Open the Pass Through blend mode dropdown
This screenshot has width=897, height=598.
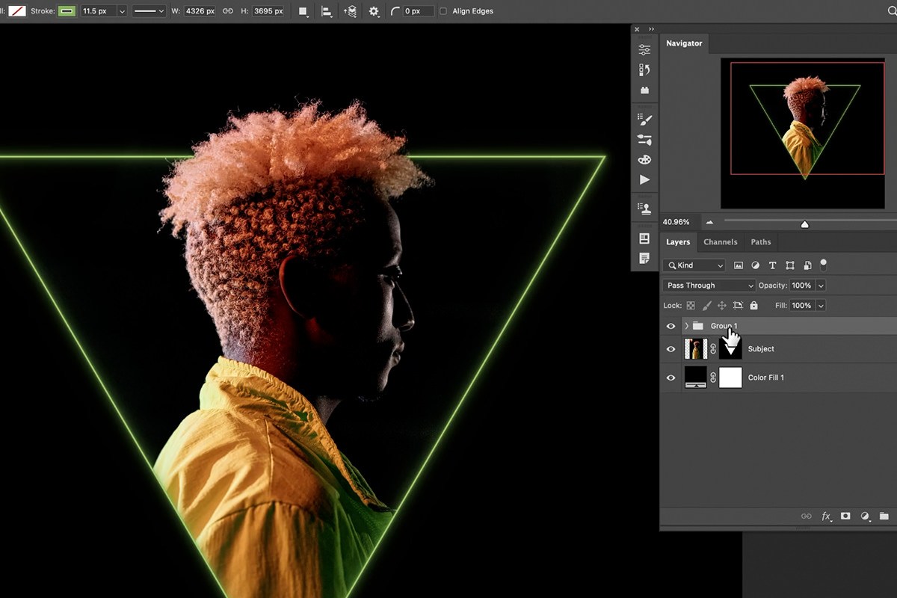click(x=709, y=286)
